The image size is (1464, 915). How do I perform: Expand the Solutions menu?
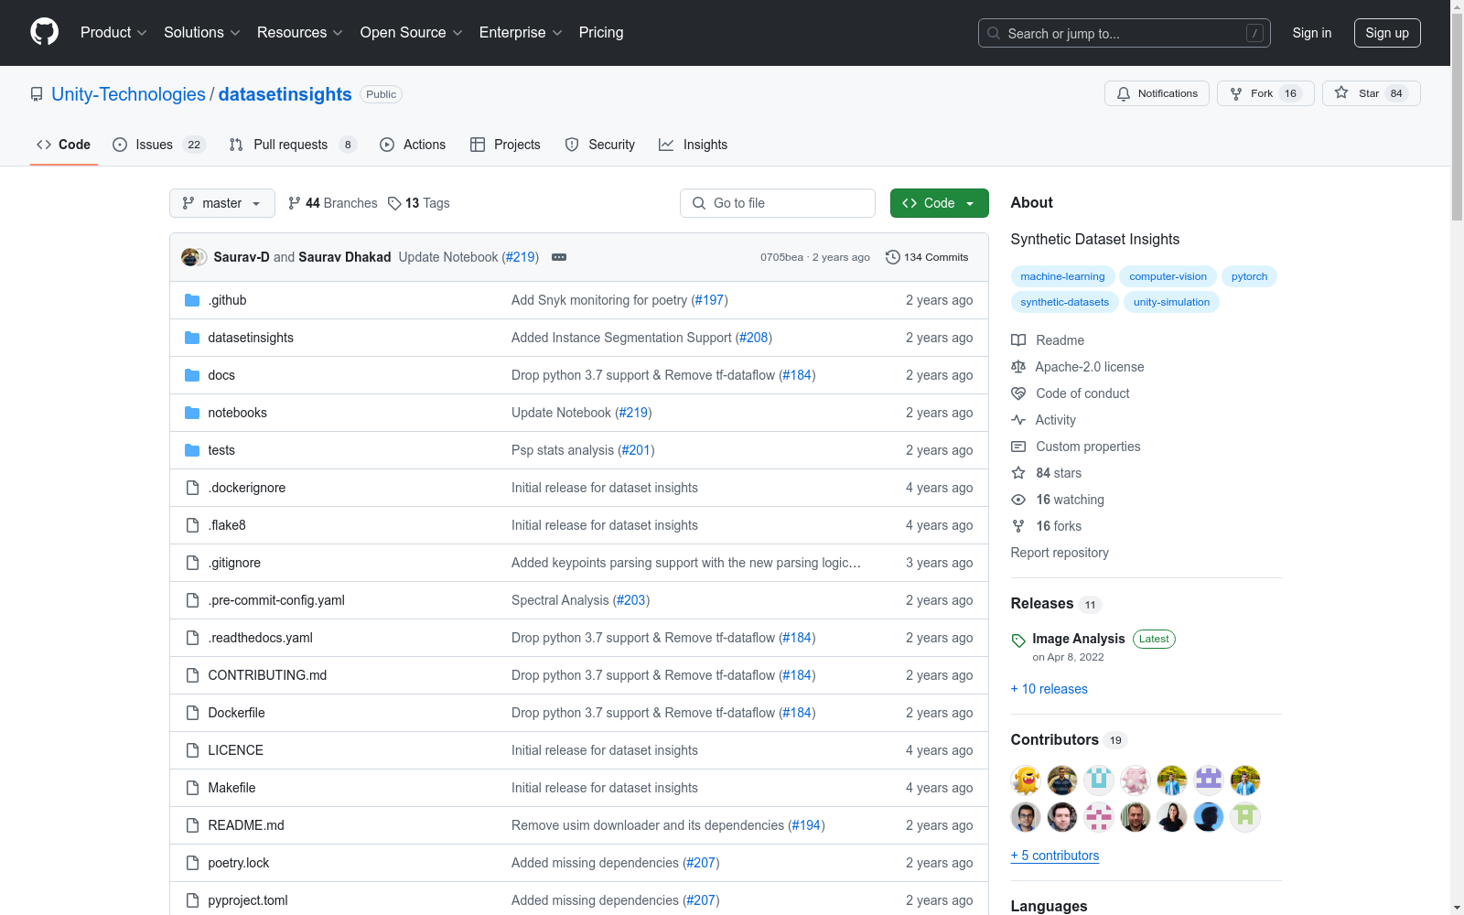click(202, 32)
